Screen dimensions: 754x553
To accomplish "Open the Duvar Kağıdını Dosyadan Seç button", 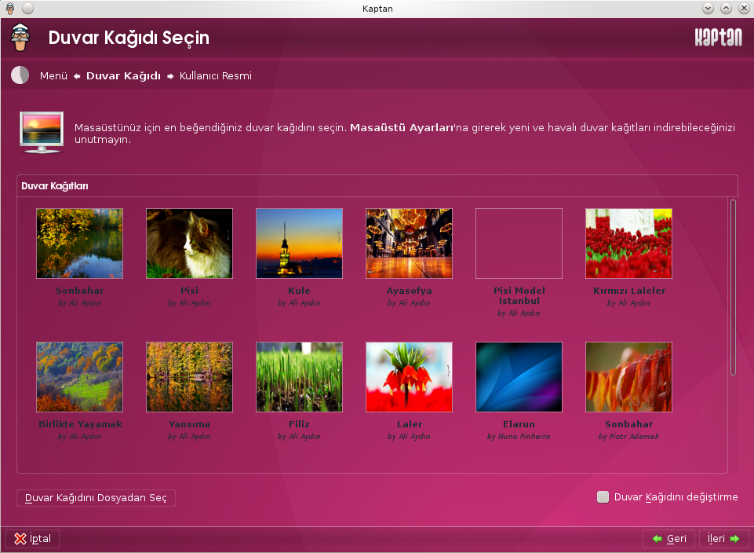I will click(96, 498).
